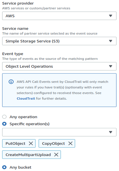
Task: Click the CreateMultipartUpload tag label
Action: coord(28,155)
